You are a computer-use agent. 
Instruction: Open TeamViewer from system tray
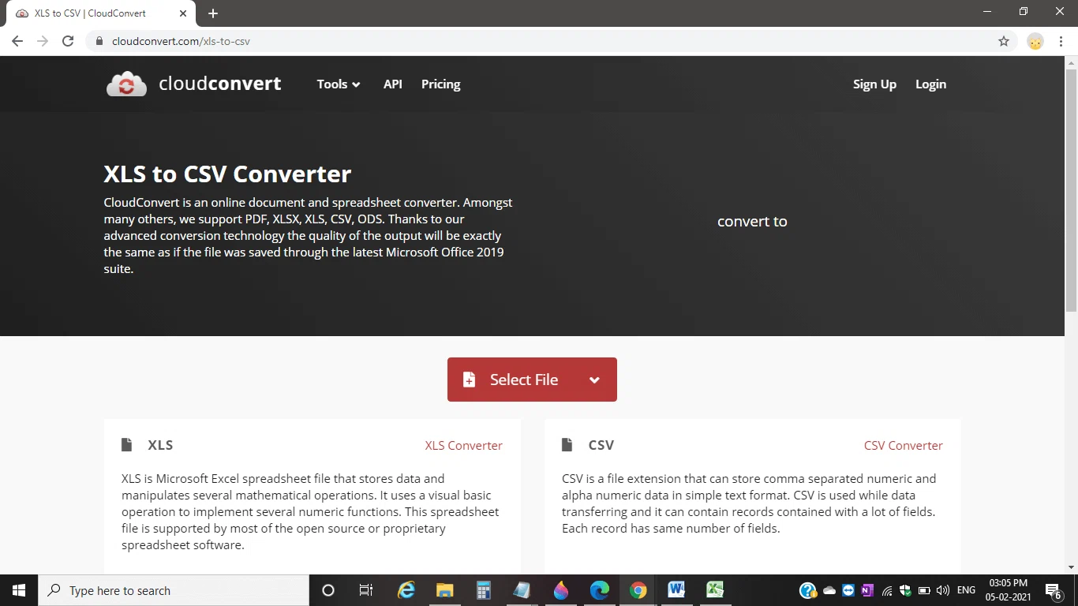848,590
